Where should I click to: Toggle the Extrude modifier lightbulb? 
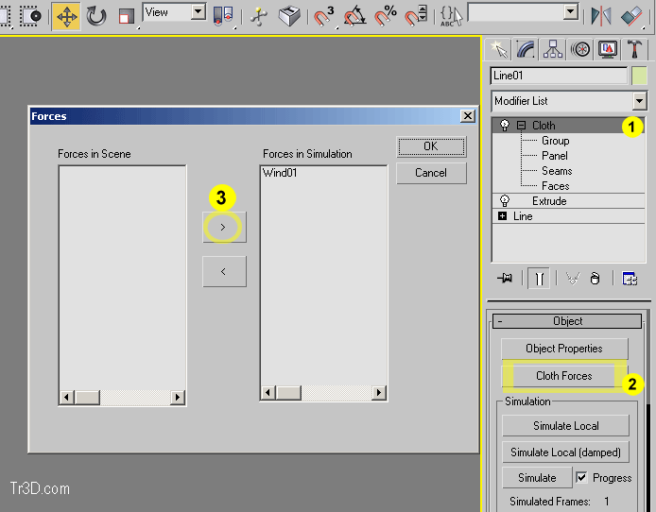505,201
